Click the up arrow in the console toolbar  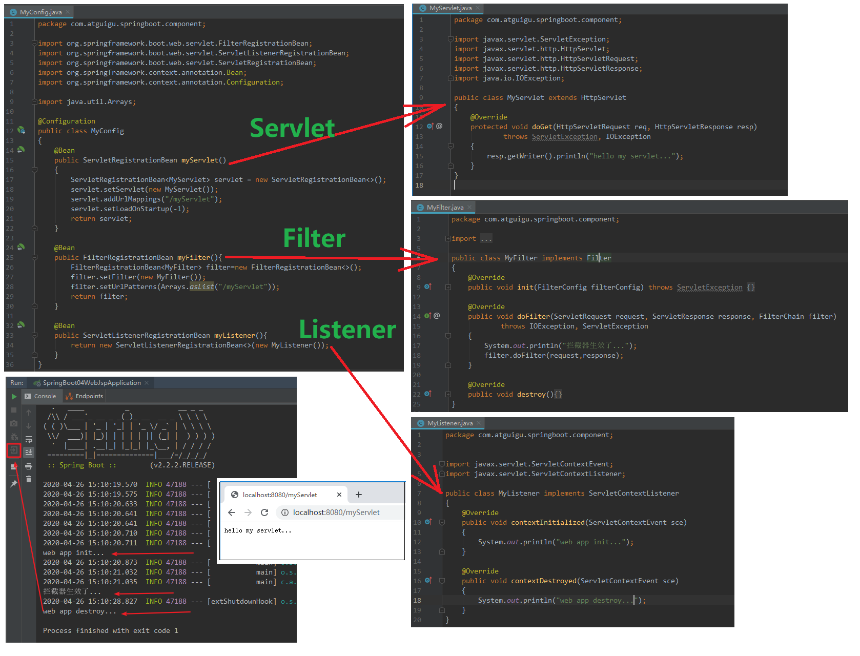29,413
